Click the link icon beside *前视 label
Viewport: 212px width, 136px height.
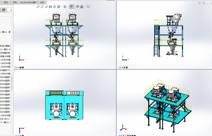pos(17,68)
